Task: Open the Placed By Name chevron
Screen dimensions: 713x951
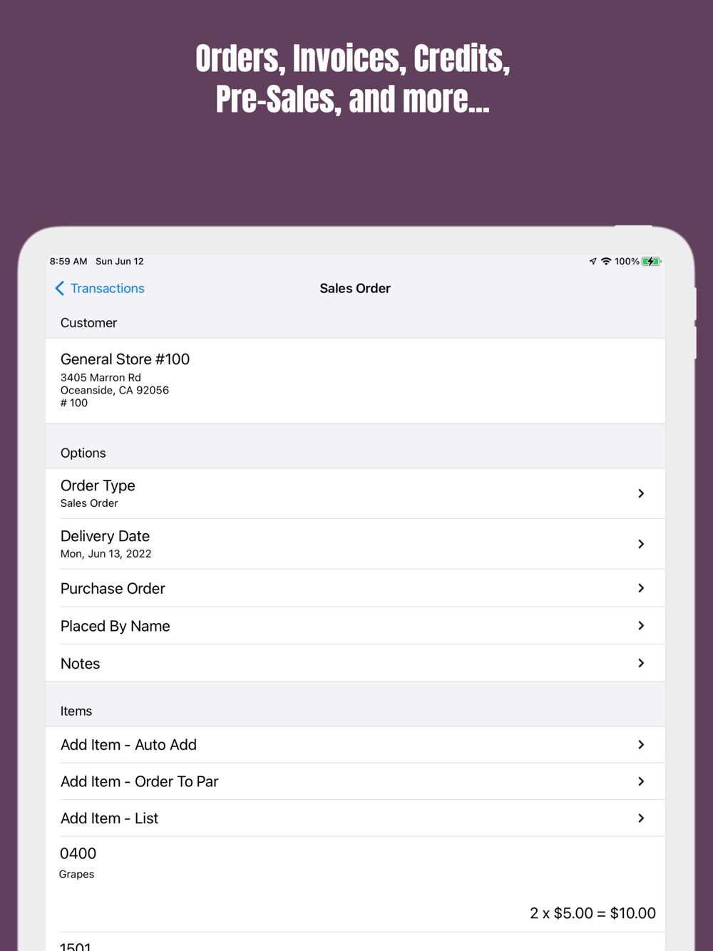Action: tap(641, 625)
